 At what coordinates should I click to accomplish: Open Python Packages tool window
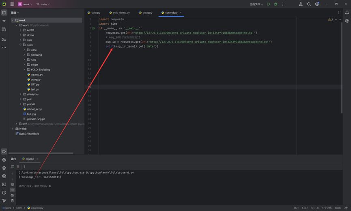[x=4, y=168]
